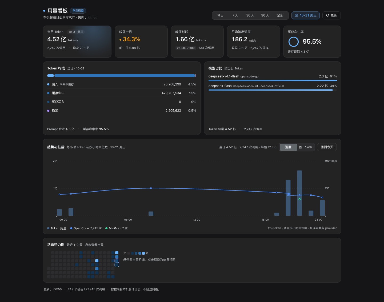Click the blue dot beside 缓存命中
384x302 pixels.
point(48,93)
